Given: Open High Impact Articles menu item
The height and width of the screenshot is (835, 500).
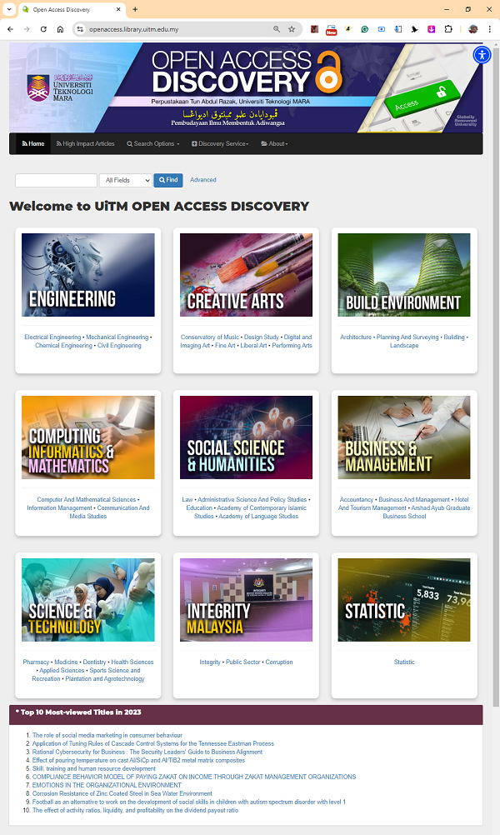Looking at the screenshot, I should pyautogui.click(x=85, y=144).
